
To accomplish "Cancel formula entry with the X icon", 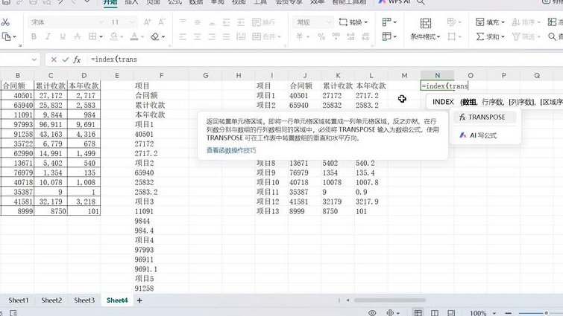I will click(54, 59).
